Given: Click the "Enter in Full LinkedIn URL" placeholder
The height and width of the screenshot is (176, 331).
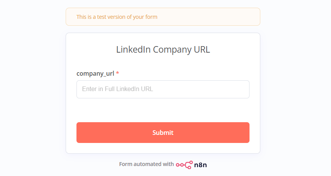Looking at the screenshot, I should click(x=117, y=89).
